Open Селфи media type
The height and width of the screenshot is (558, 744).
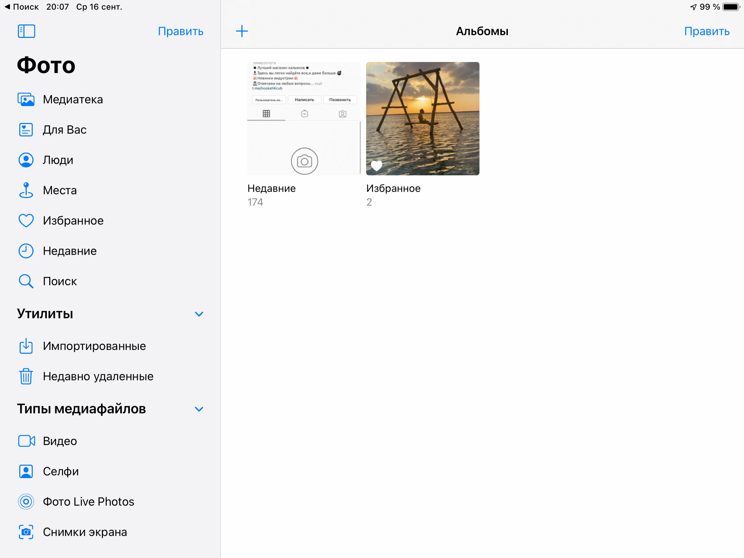click(110, 472)
